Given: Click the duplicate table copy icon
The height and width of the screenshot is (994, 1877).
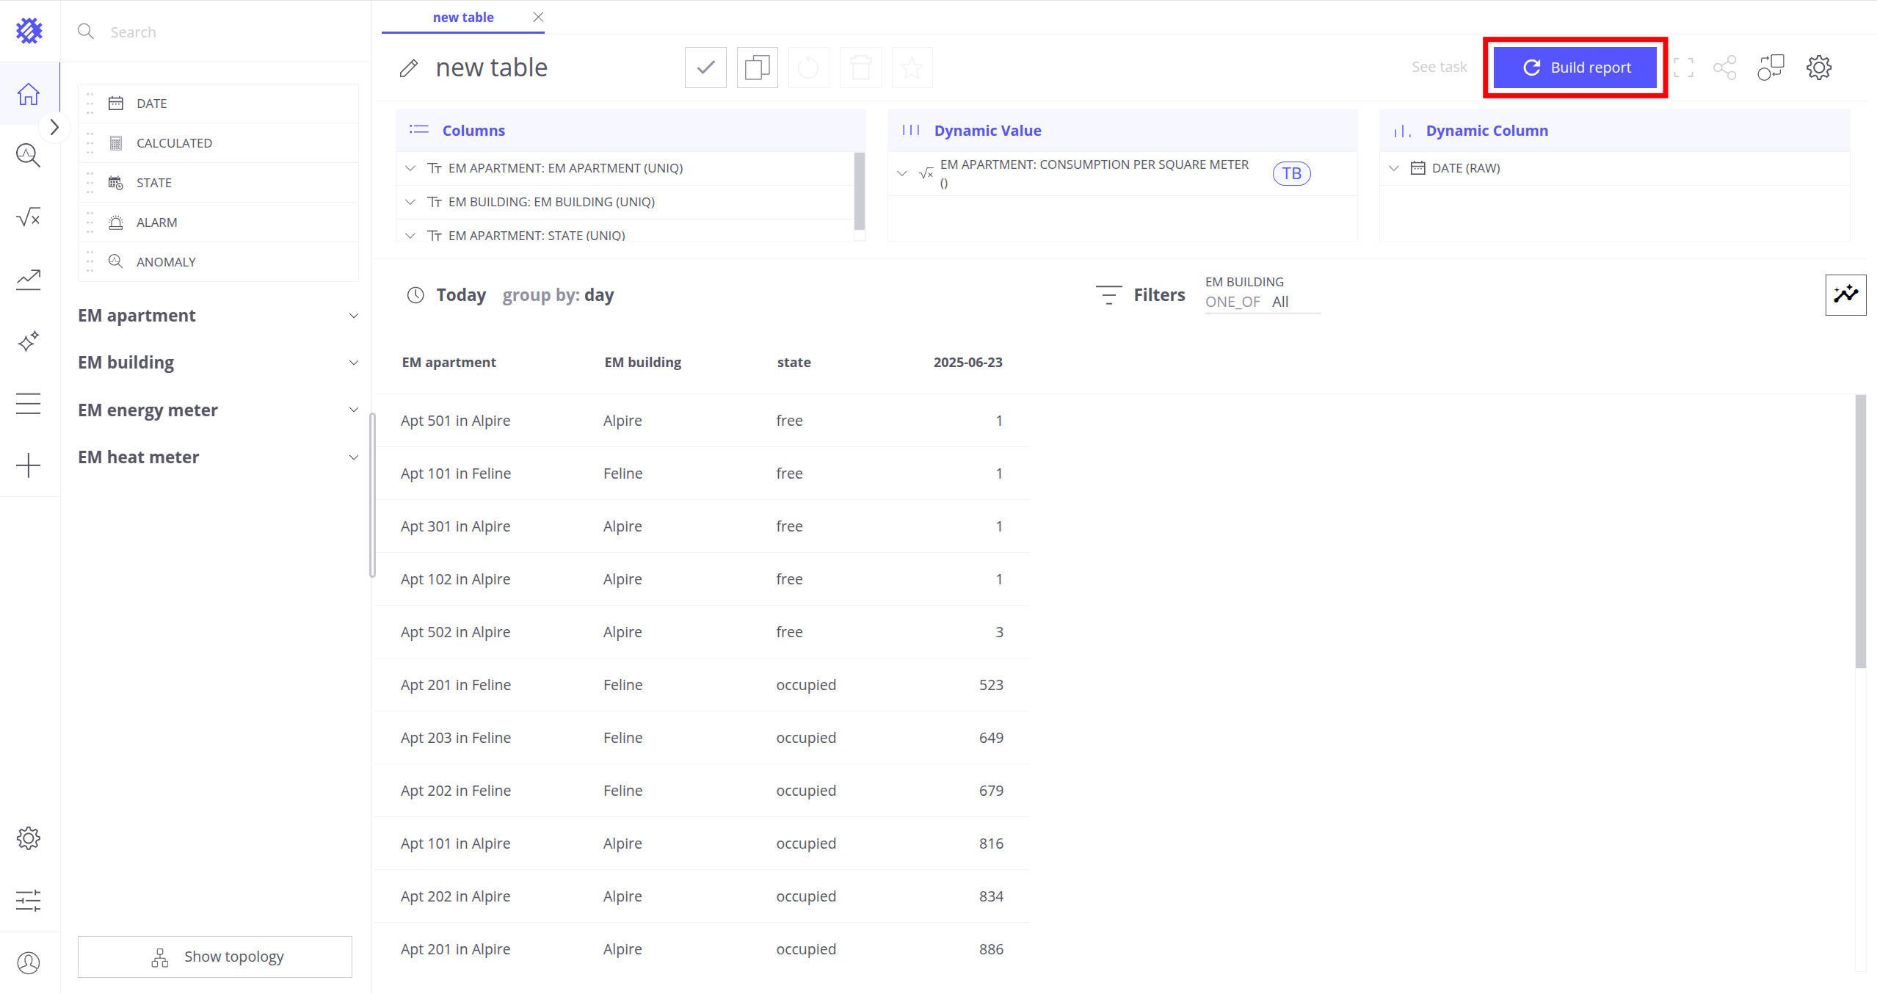Looking at the screenshot, I should [x=757, y=68].
